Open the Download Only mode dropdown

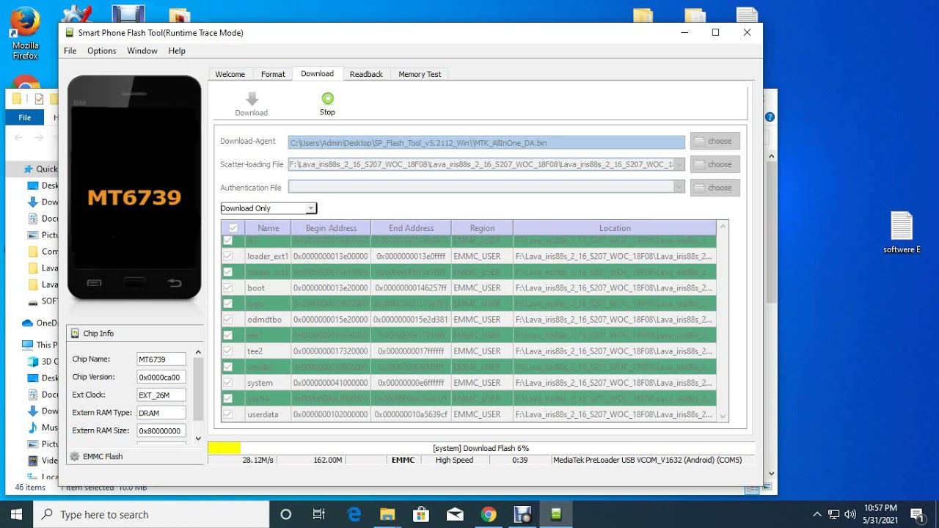click(268, 208)
